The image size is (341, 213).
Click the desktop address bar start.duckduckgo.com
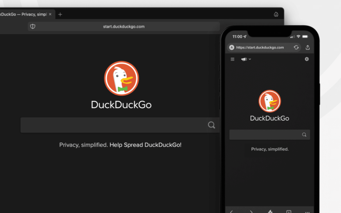[x=124, y=27]
